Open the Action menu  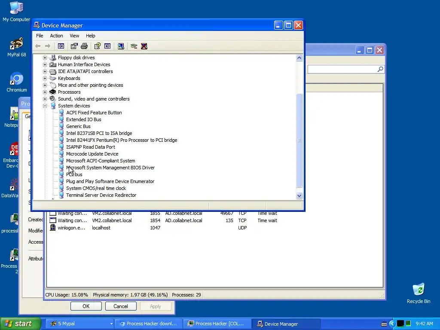[56, 36]
